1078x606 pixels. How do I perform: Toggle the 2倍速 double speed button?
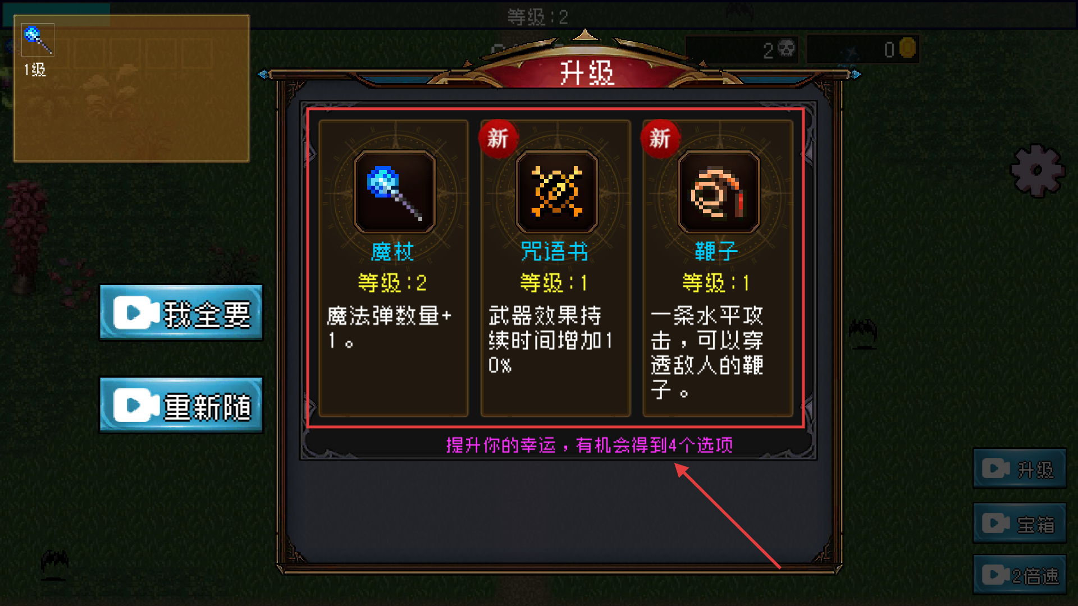click(1020, 575)
